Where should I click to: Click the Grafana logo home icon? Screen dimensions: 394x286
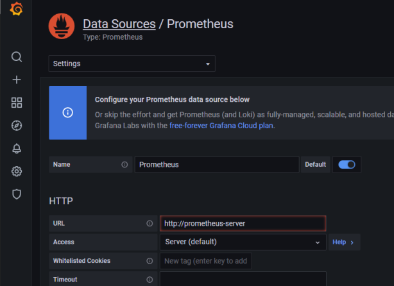coord(17,10)
